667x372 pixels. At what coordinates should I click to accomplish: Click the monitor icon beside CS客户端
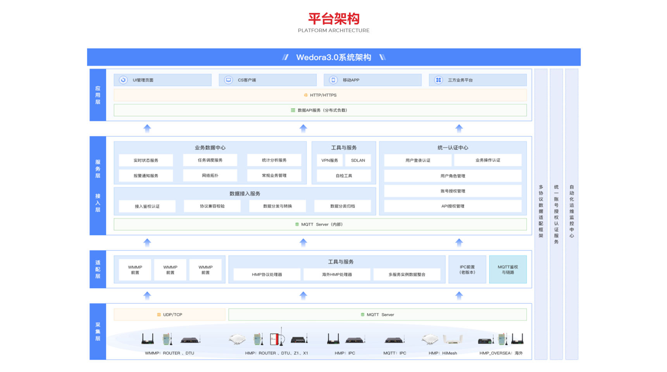(228, 80)
